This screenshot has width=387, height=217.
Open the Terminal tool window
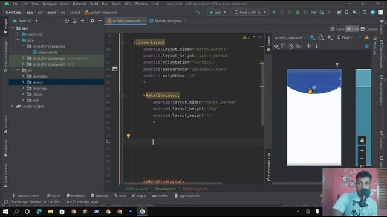(99, 195)
